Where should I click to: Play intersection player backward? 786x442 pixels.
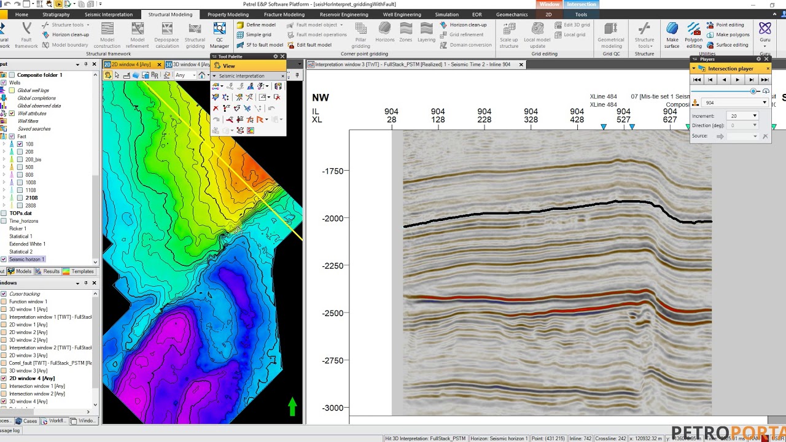(x=724, y=80)
